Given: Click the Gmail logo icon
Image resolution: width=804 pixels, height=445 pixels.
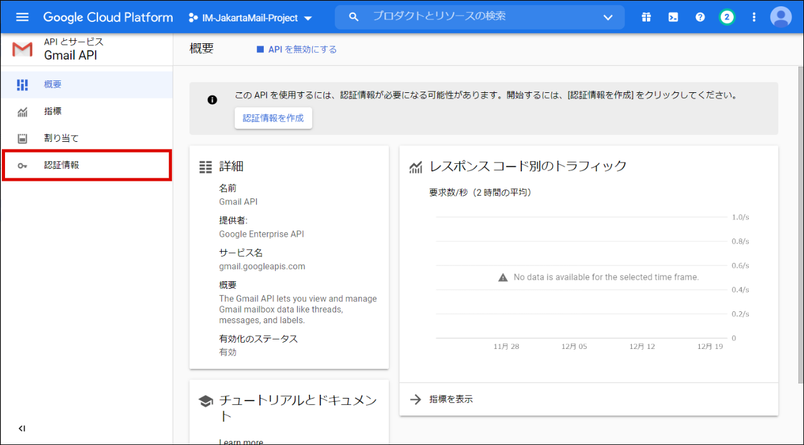Looking at the screenshot, I should tap(23, 50).
